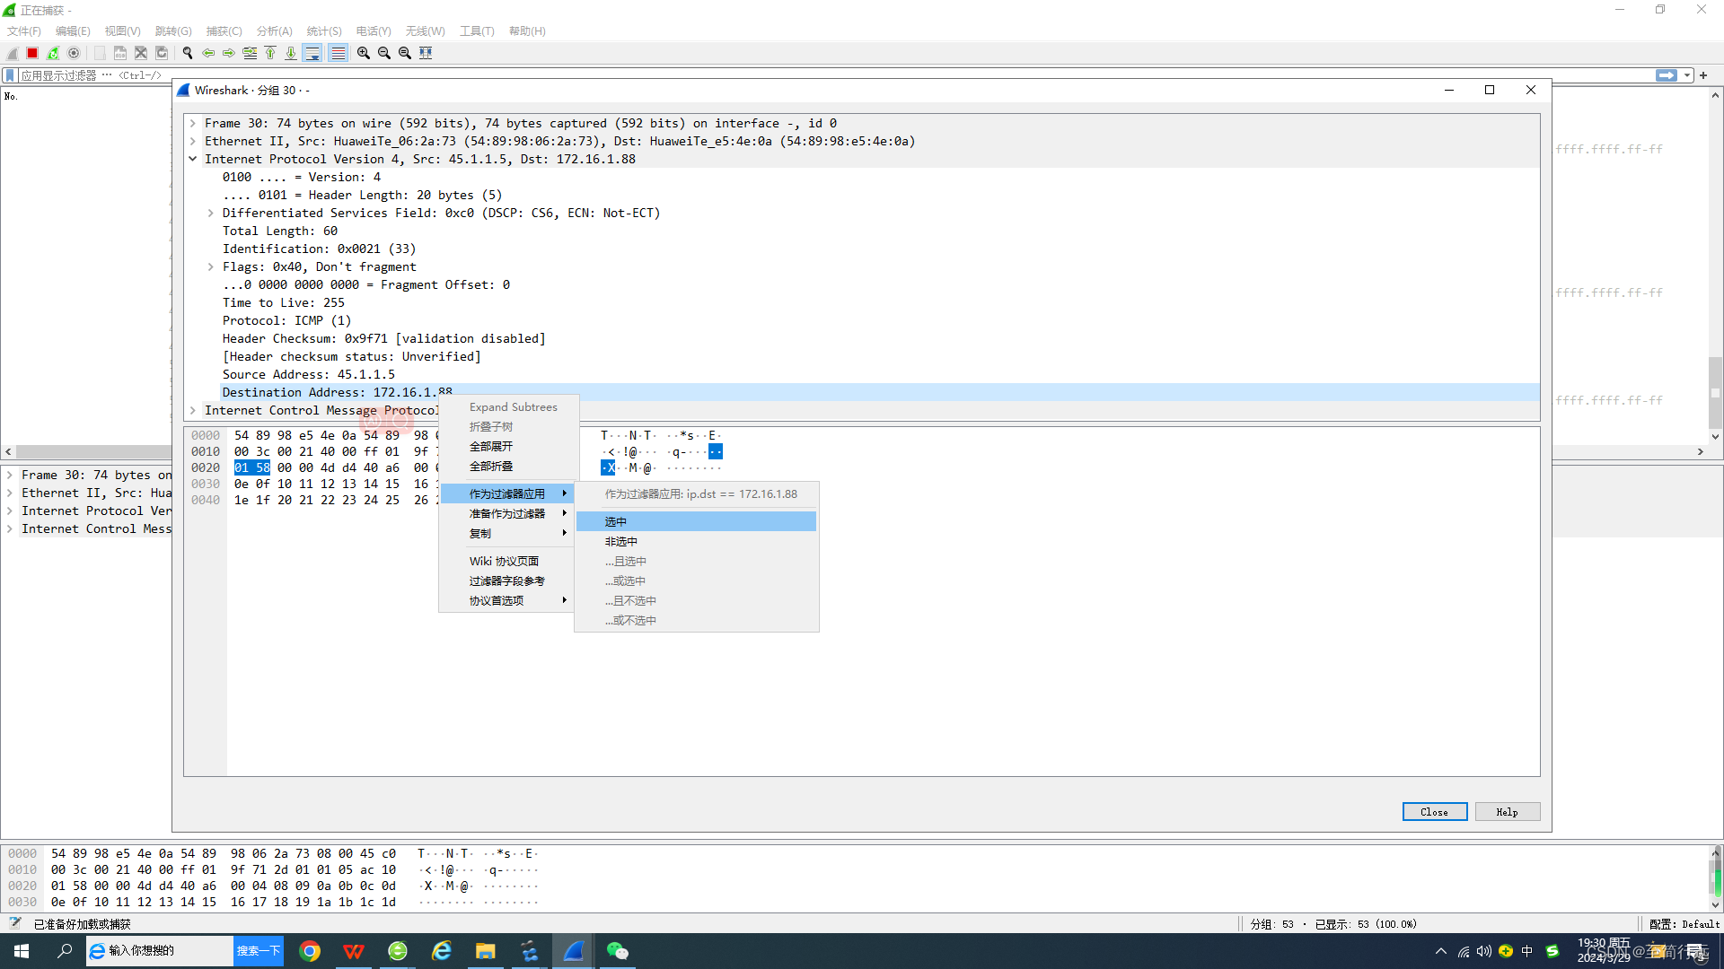This screenshot has width=1724, height=969.
Task: Open WeChat from the taskbar
Action: (617, 951)
